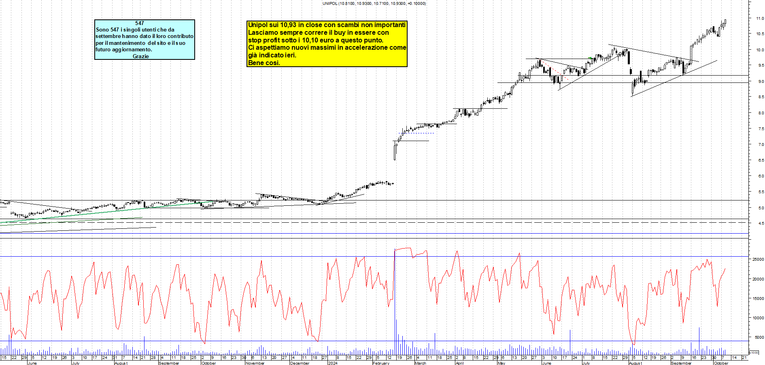Click the 8.0 price axis label

[x=761, y=113]
